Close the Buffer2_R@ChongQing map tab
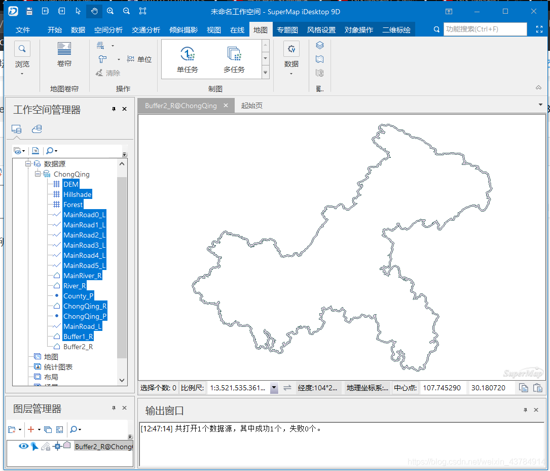This screenshot has height=471, width=550. pyautogui.click(x=226, y=105)
